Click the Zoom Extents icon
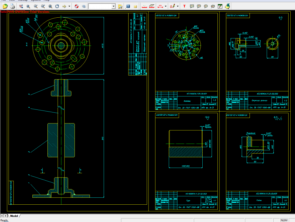 [x=50, y=6]
